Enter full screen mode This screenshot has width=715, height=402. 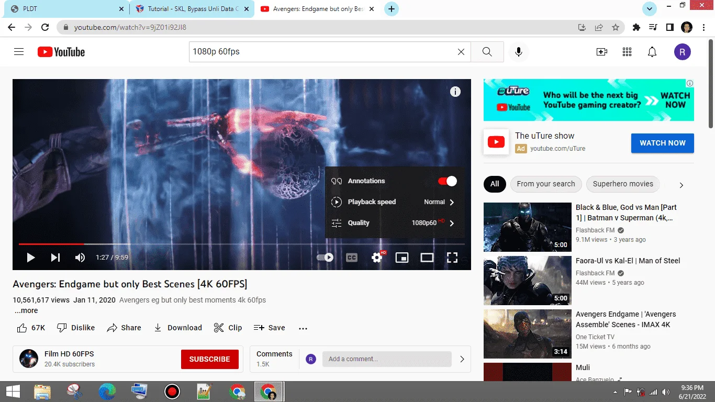(452, 258)
